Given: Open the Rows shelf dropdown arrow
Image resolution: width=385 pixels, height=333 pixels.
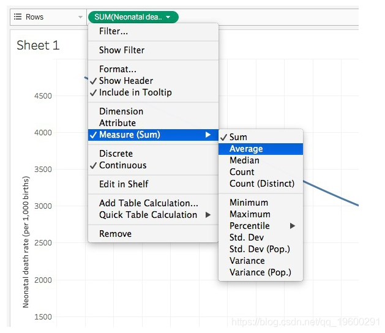Looking at the screenshot, I should coord(80,17).
